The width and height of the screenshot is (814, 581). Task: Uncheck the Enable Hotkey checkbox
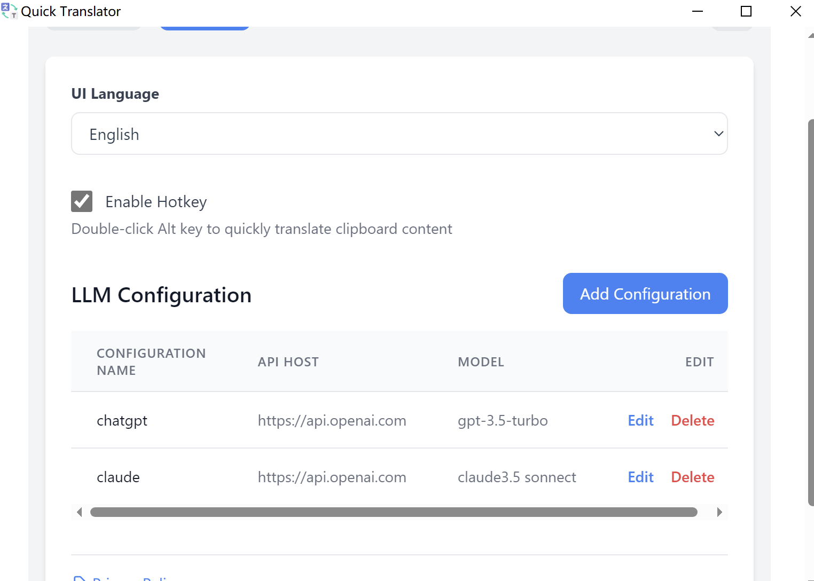pyautogui.click(x=82, y=201)
